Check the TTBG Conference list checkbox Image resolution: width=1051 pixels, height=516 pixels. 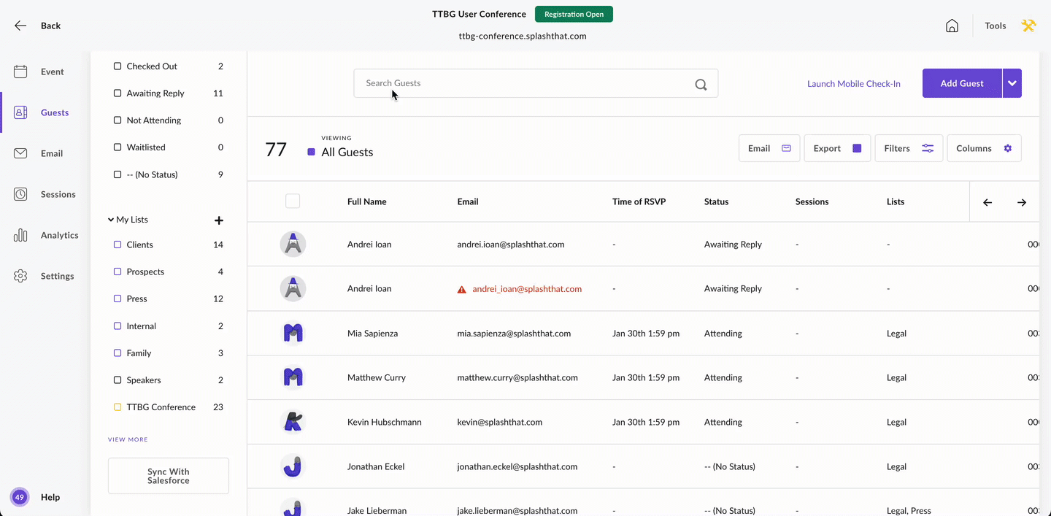(118, 407)
